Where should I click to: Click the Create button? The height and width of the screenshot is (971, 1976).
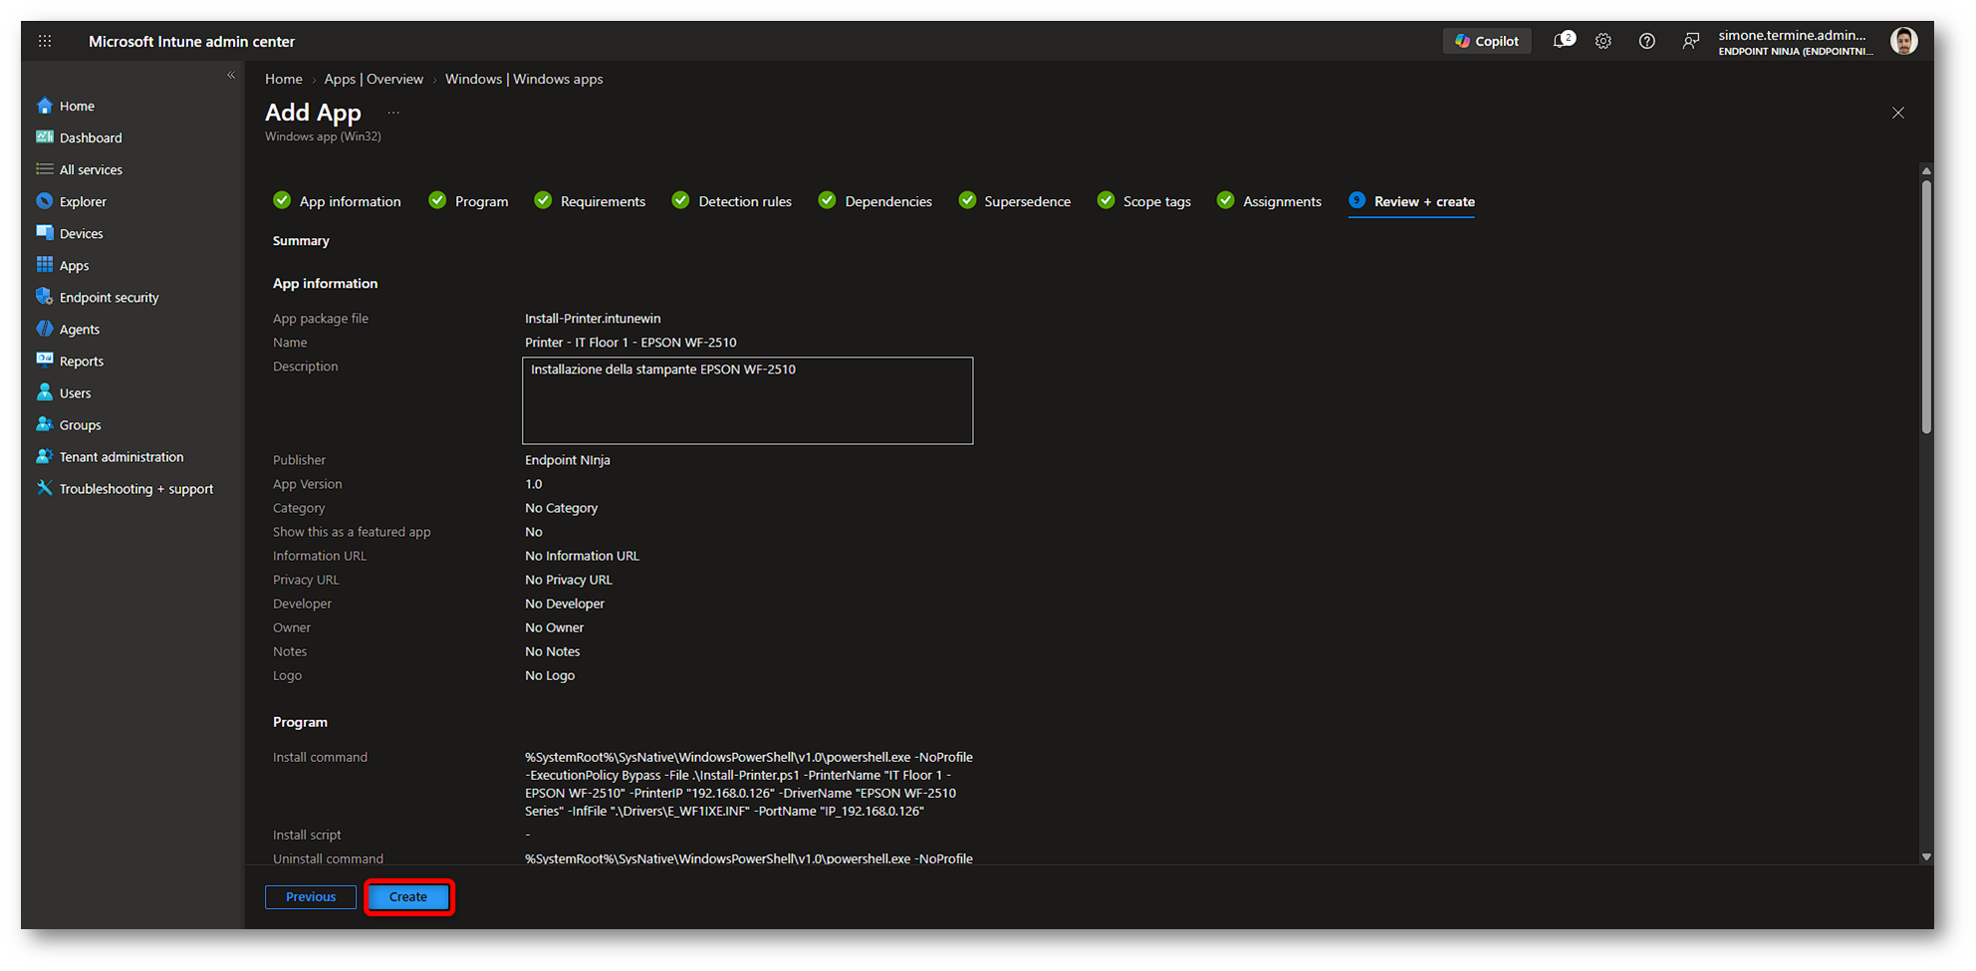click(x=408, y=897)
